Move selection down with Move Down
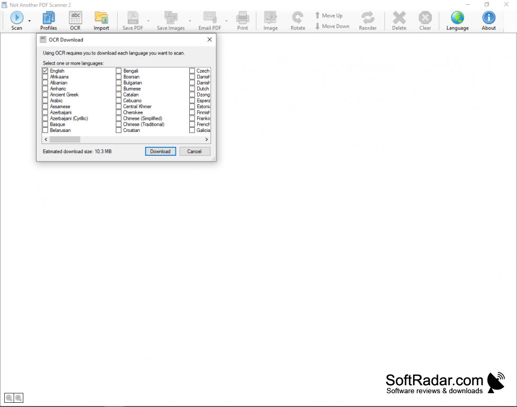The image size is (517, 407). click(x=332, y=26)
